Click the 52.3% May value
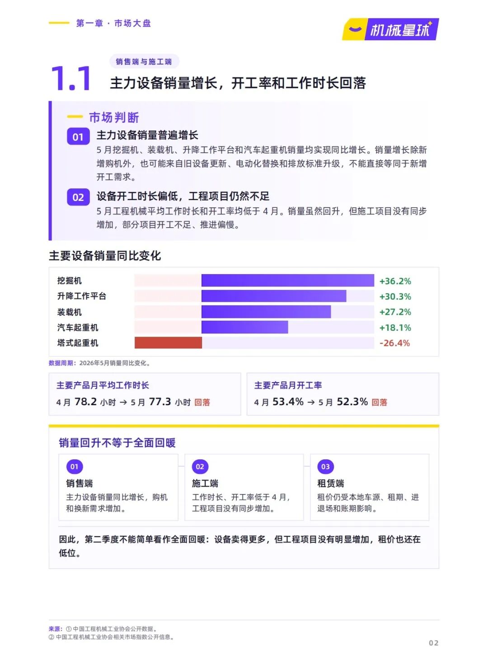The image size is (488, 650). pyautogui.click(x=352, y=402)
